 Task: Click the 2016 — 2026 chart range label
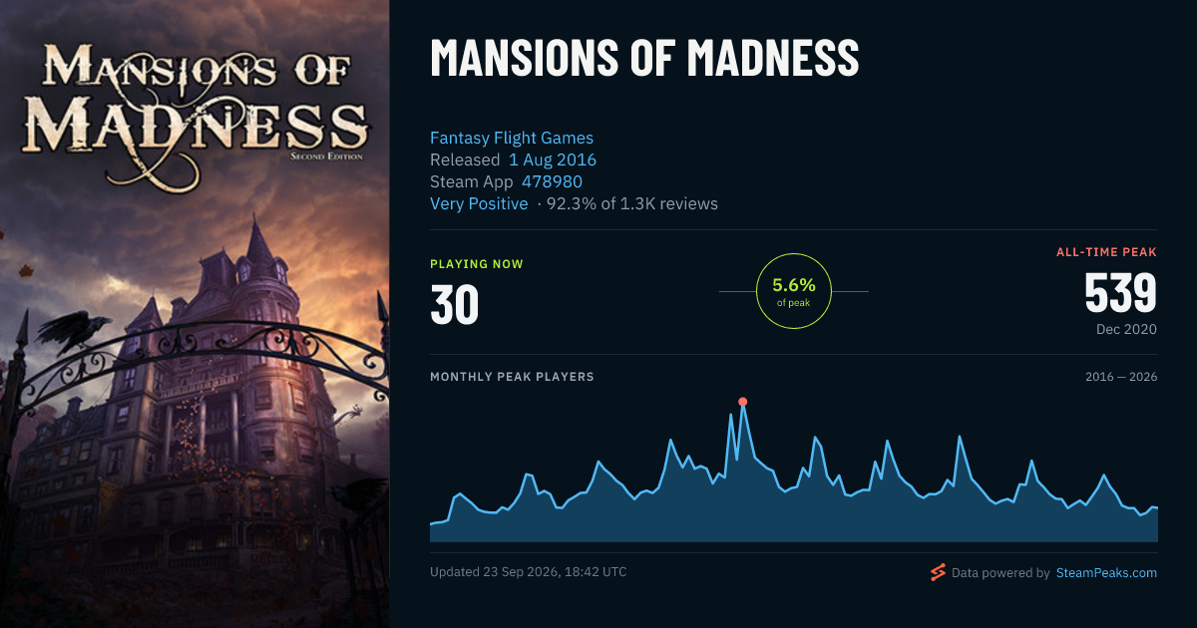coord(1121,377)
